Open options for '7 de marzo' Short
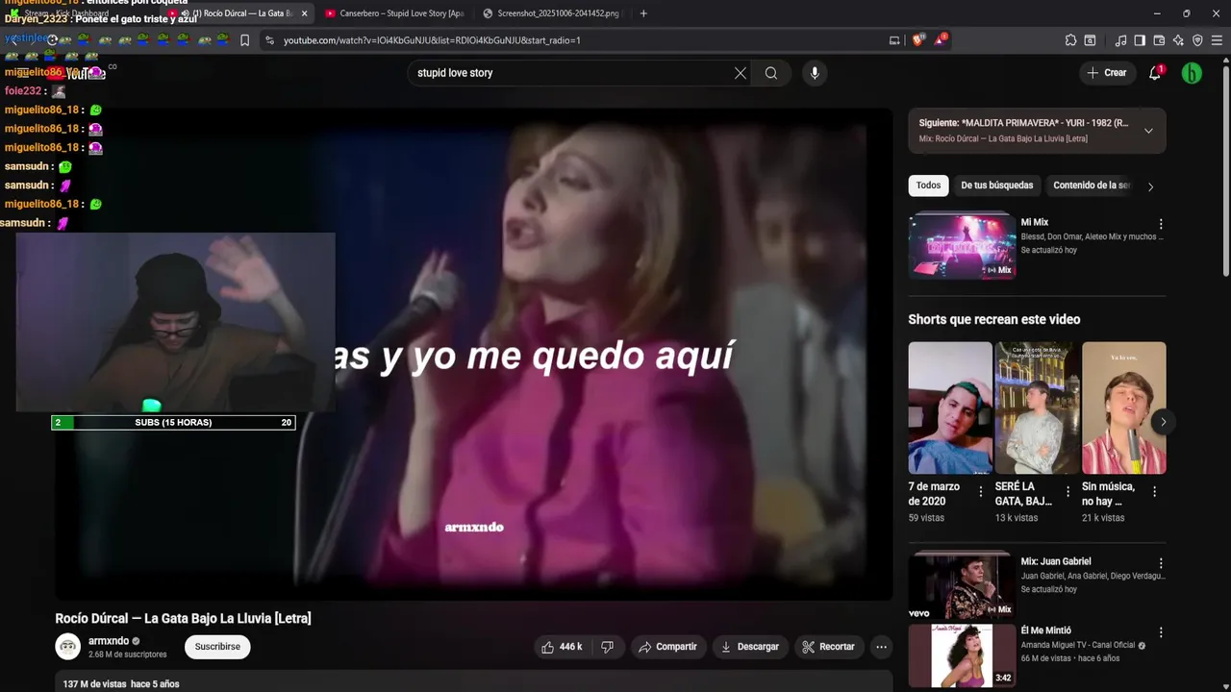 click(x=981, y=491)
